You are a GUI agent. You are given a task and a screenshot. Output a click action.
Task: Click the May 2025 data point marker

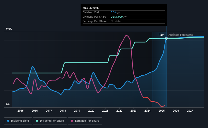click(166, 38)
